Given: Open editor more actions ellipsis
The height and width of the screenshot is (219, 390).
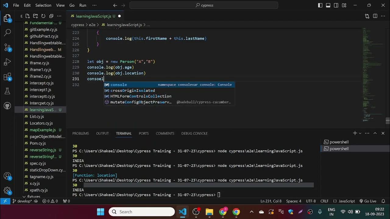Looking at the screenshot, I should 383,16.
